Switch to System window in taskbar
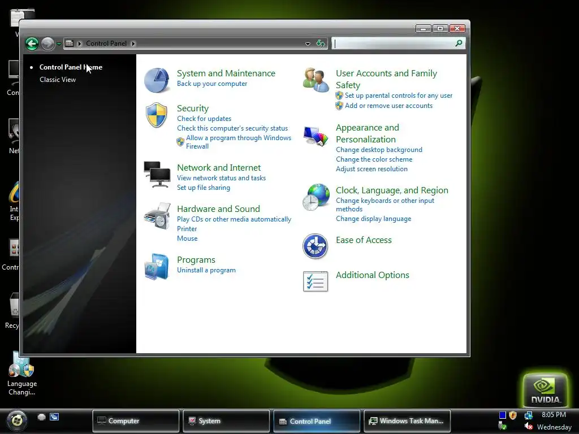The height and width of the screenshot is (434, 579). click(x=226, y=420)
